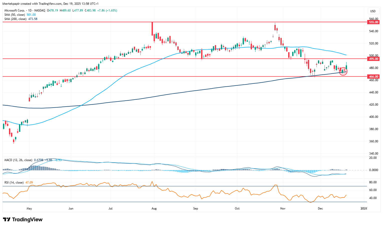Toggle the SMA (200, close) indicator legend
383x227 pixels.
point(16,19)
